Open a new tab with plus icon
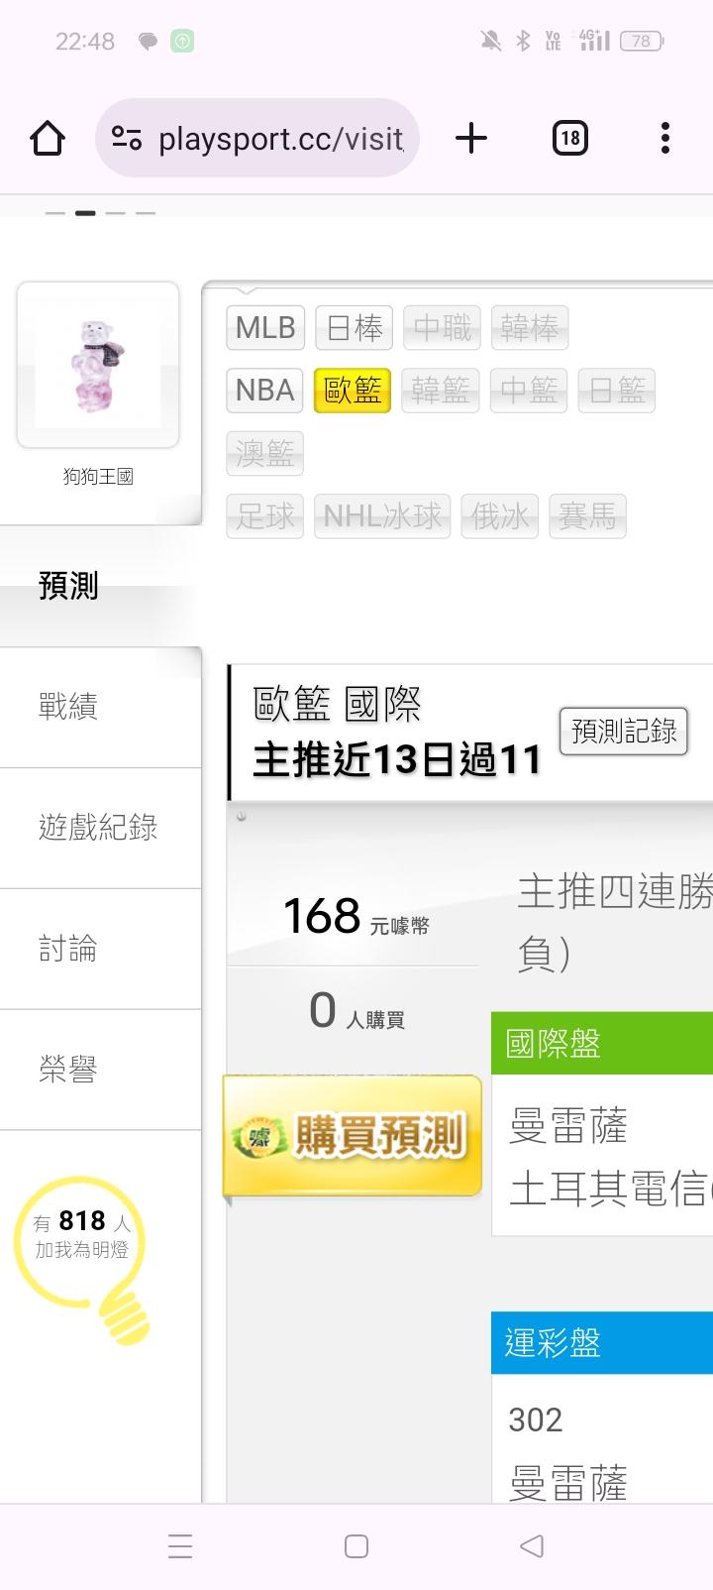Viewport: 713px width, 1590px height. [x=471, y=138]
